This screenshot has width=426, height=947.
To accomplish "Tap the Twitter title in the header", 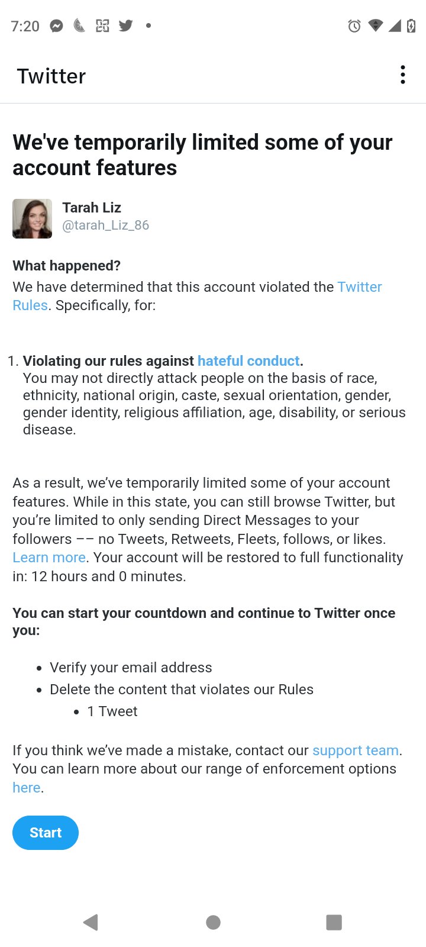I will pyautogui.click(x=51, y=76).
